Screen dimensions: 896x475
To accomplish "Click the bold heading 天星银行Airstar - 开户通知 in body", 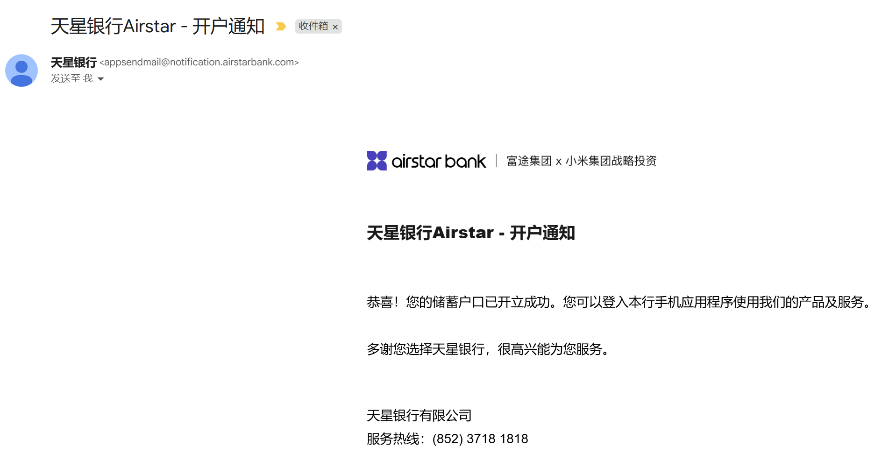I will click(x=471, y=233).
